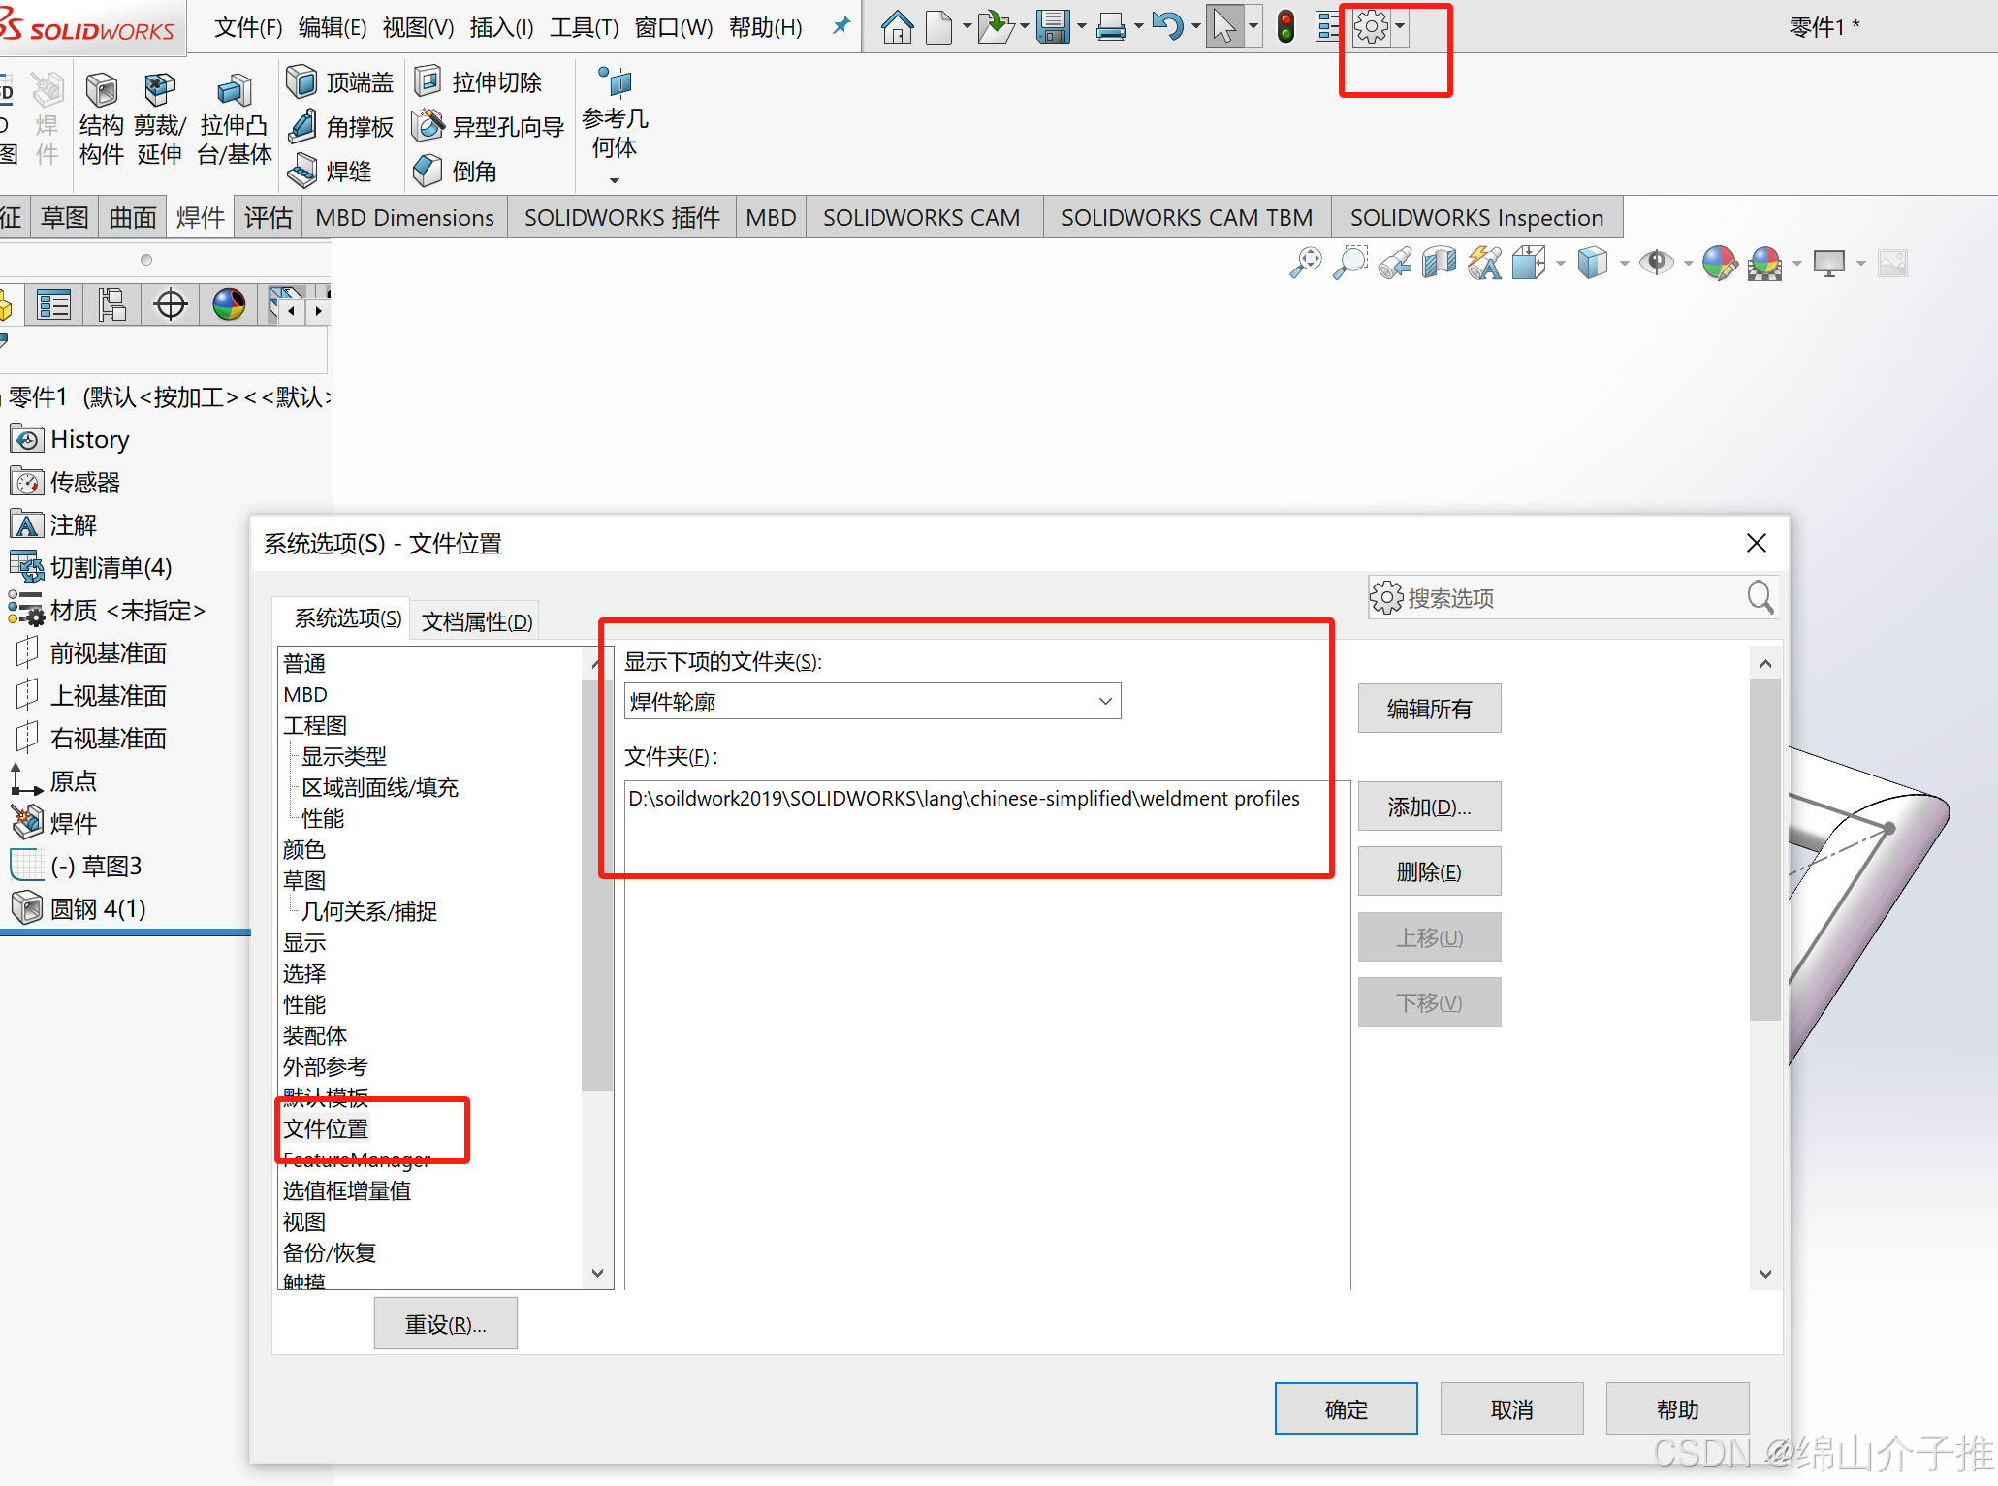1998x1486 pixels.
Task: Toggle Hide/Show Items eye icon
Action: (x=1656, y=263)
